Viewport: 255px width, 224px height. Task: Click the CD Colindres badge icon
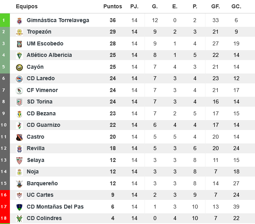pos(19,218)
